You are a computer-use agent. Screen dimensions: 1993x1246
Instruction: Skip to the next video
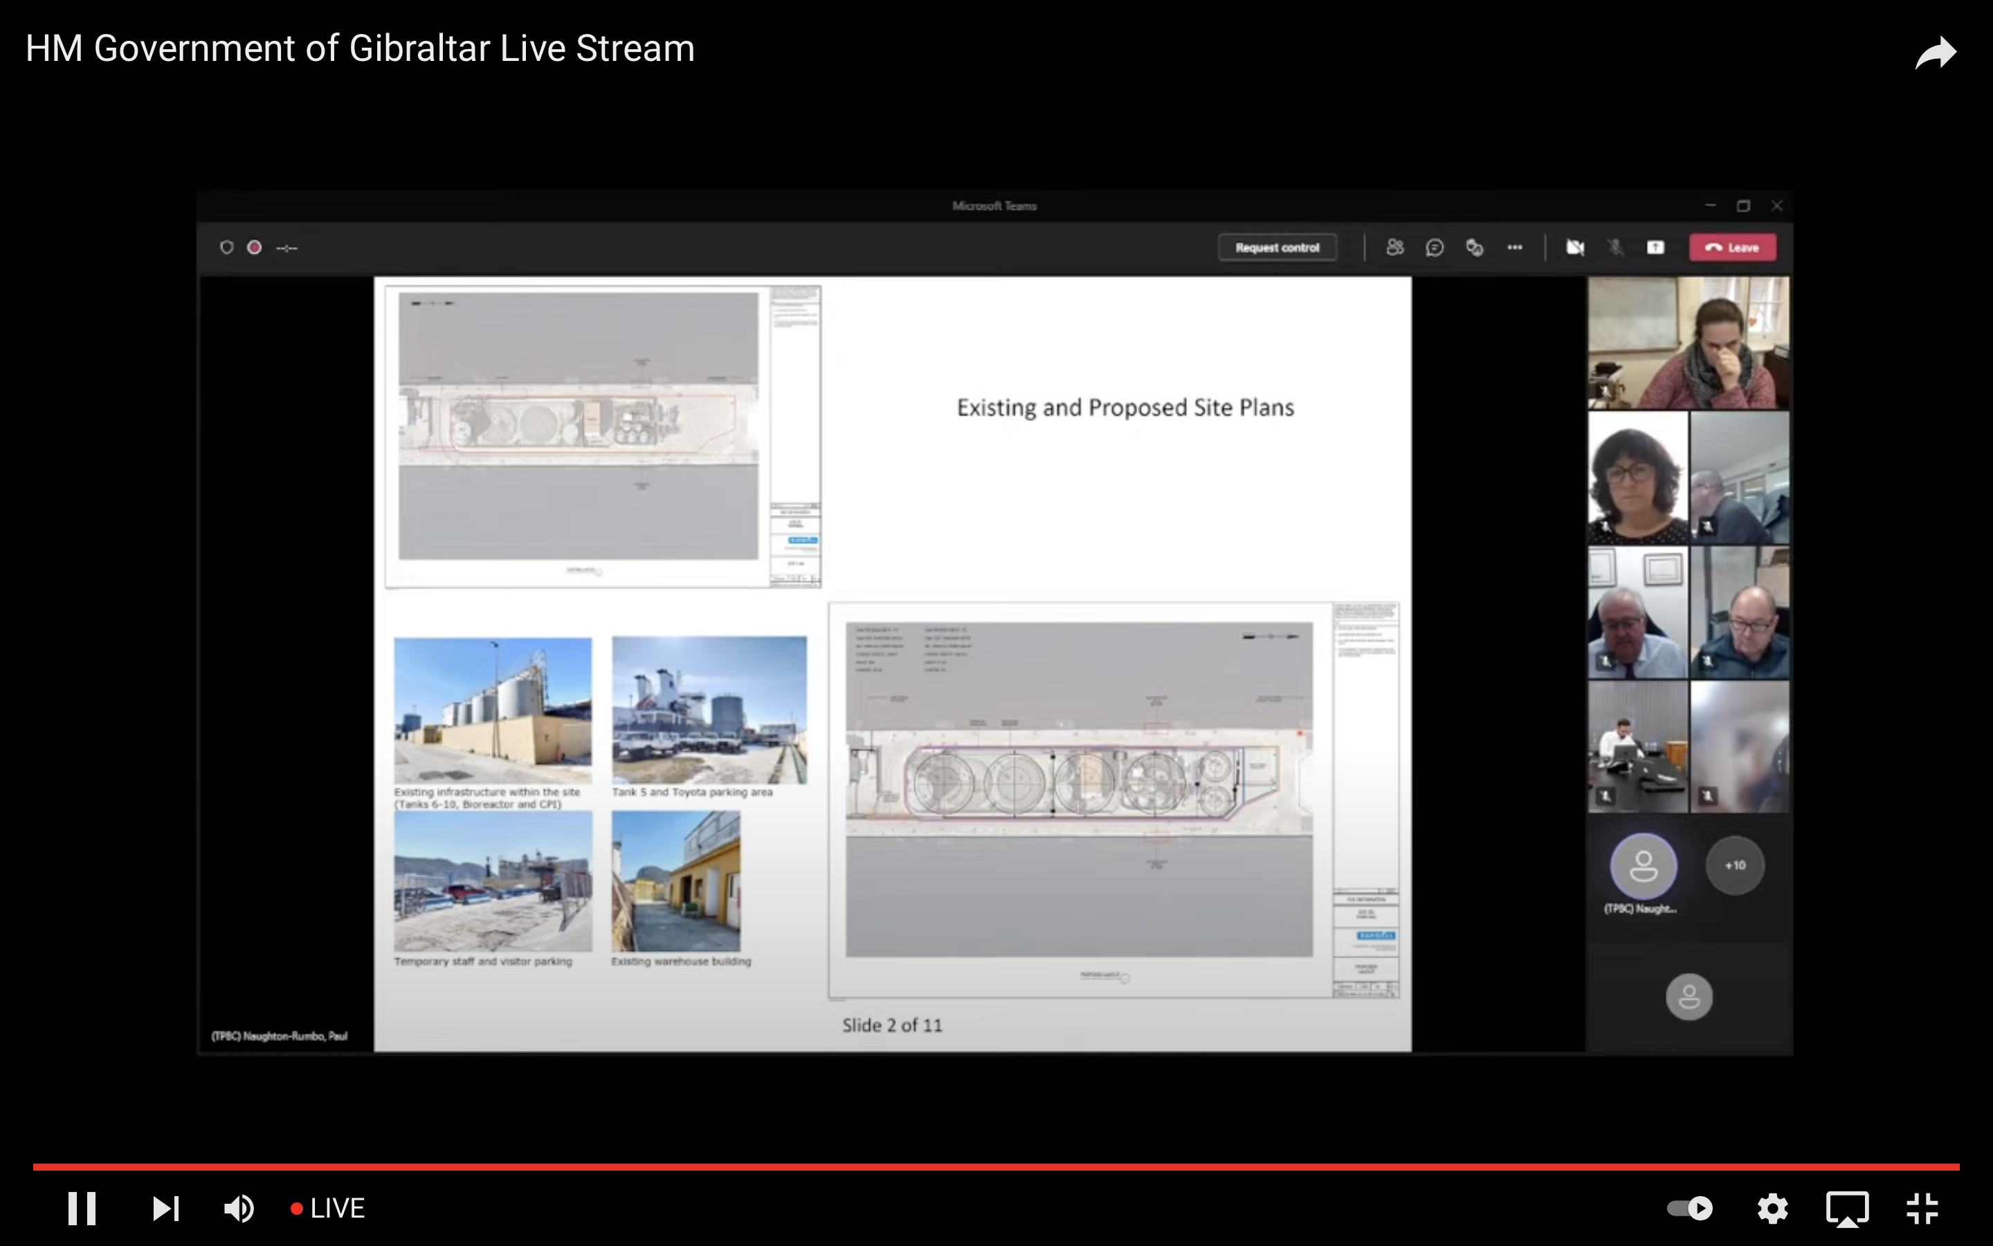(x=165, y=1208)
